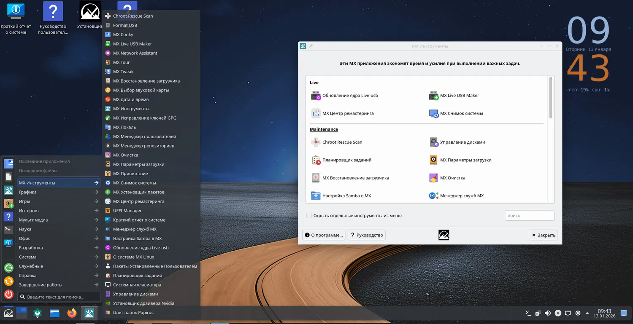Viewport: 633px width, 324px height.
Task: Open Управление дисками in MX Инструменты window
Action: coord(457,142)
